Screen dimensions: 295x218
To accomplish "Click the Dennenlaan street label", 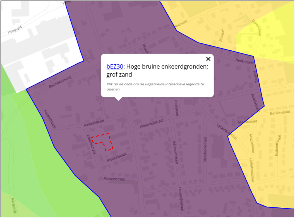I will (256, 27).
